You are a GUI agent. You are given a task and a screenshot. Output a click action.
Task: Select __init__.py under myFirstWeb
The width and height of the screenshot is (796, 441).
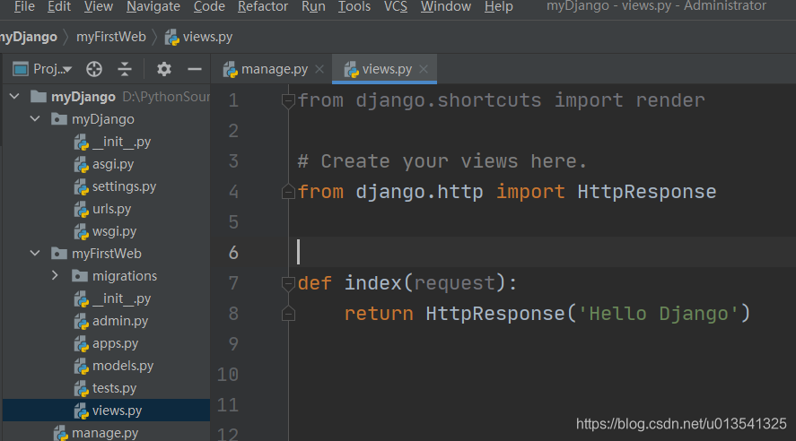point(121,298)
